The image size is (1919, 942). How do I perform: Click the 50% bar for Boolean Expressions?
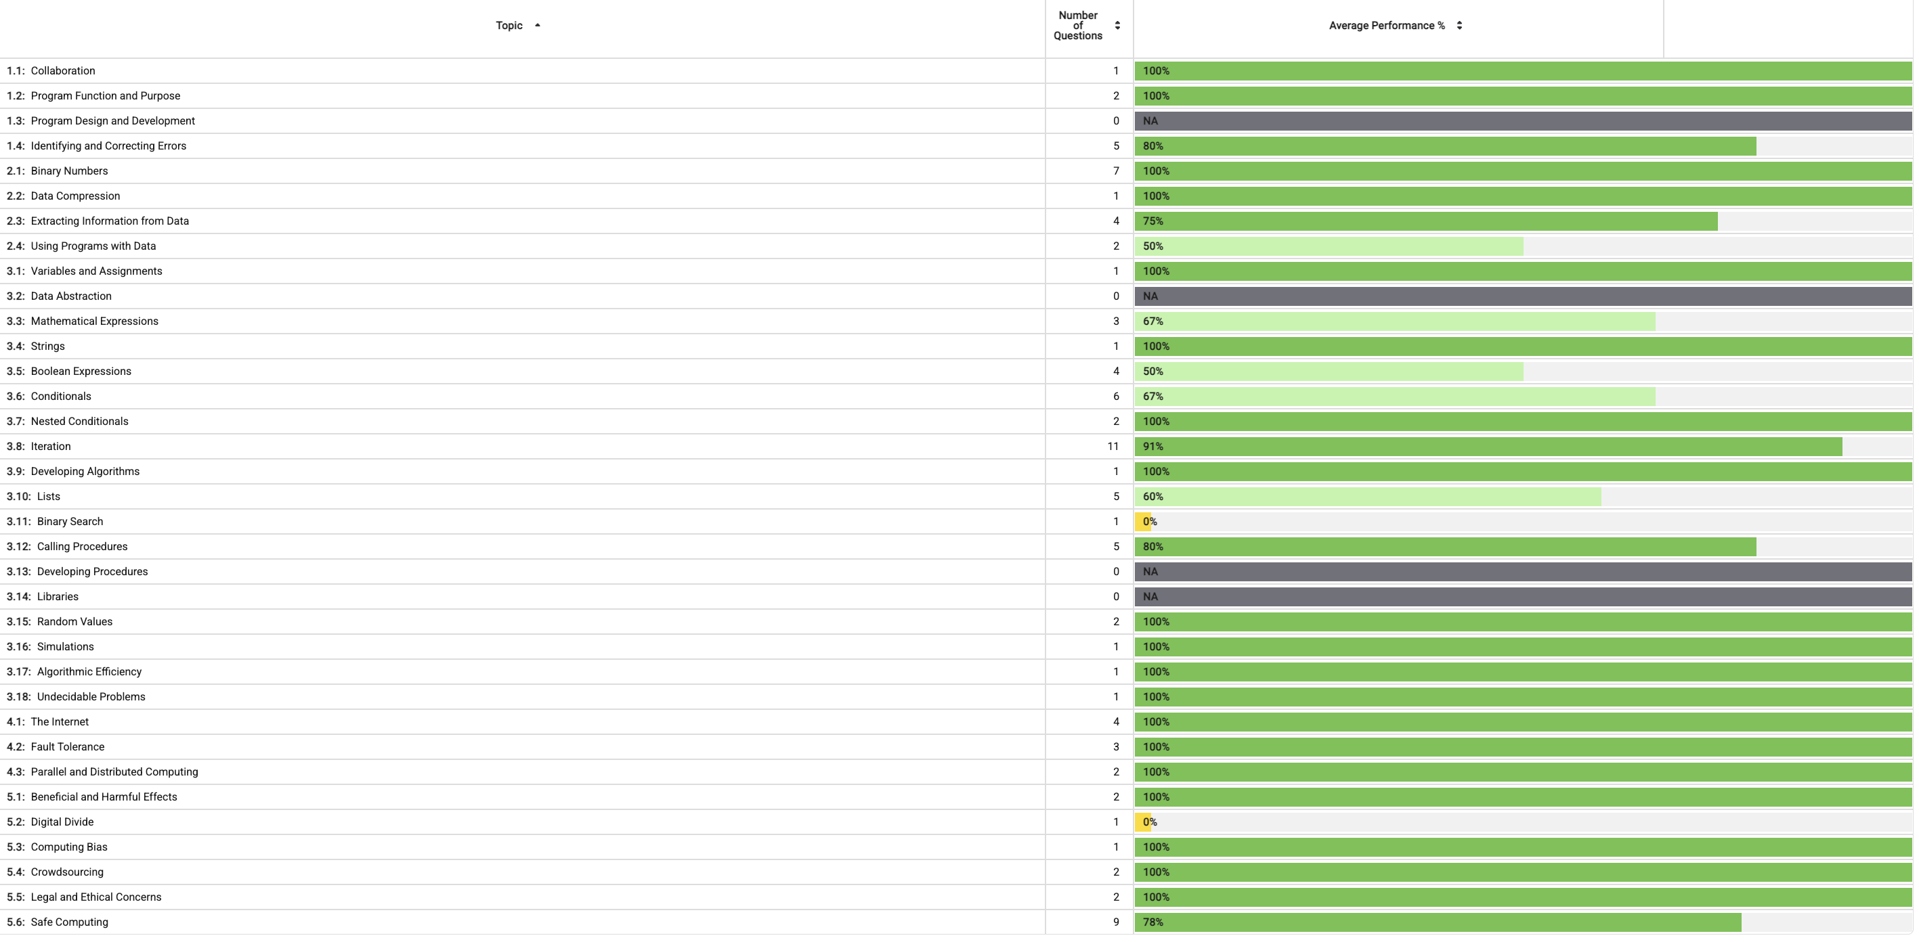coord(1329,372)
